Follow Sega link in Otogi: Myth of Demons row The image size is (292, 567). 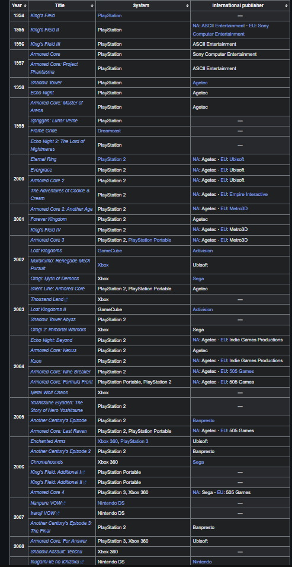pos(198,279)
